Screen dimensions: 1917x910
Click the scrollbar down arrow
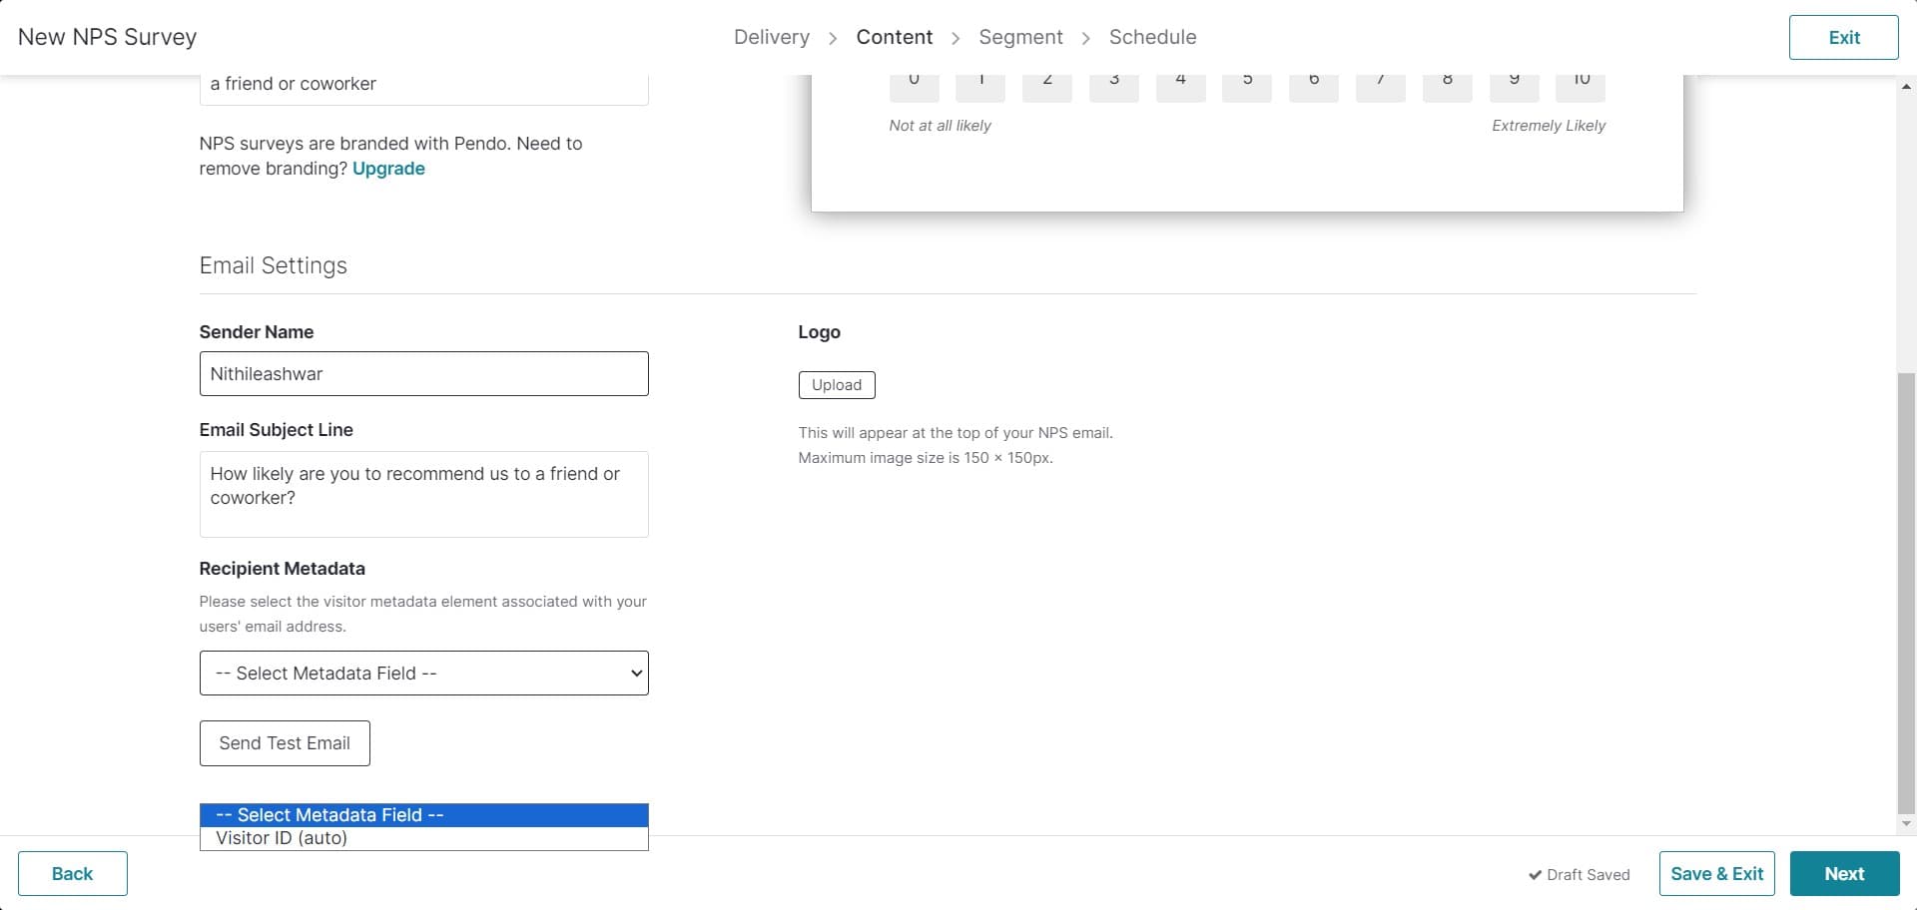tap(1907, 824)
